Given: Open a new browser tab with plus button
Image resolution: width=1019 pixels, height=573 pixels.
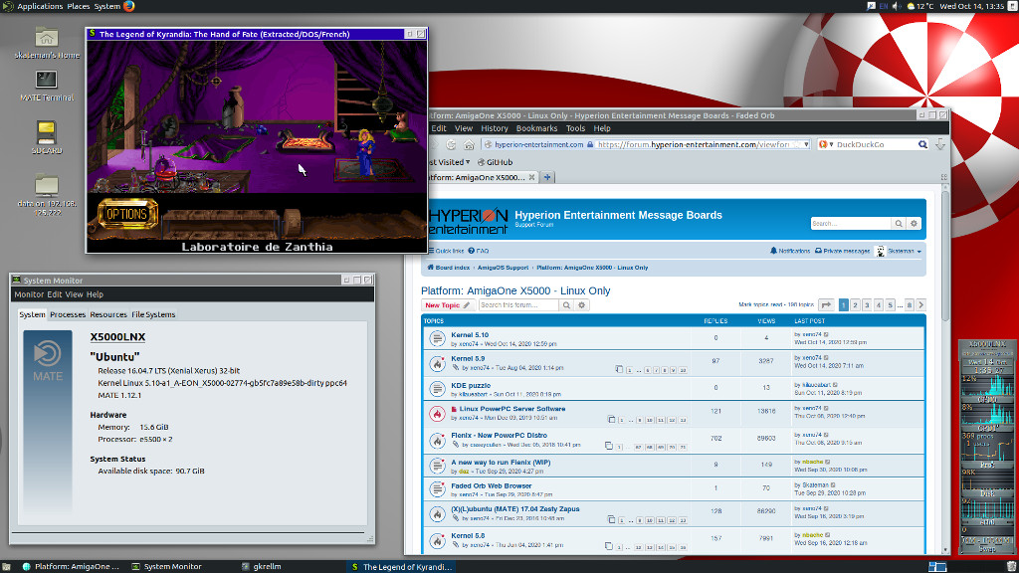Looking at the screenshot, I should [x=547, y=177].
